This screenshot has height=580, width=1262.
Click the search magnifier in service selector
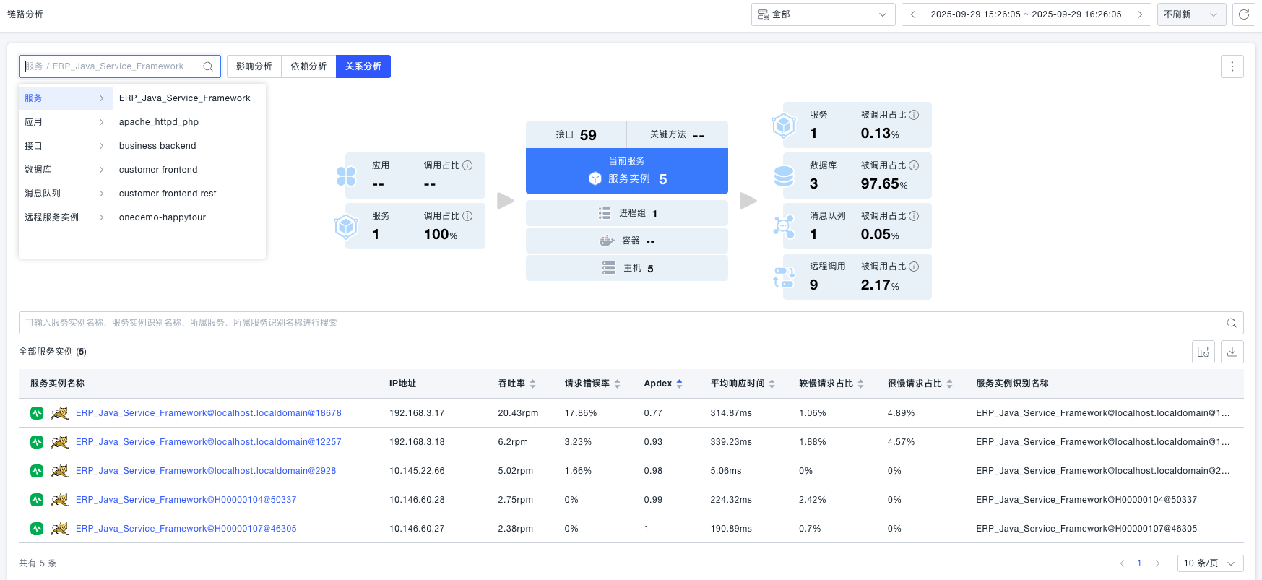pyautogui.click(x=208, y=66)
